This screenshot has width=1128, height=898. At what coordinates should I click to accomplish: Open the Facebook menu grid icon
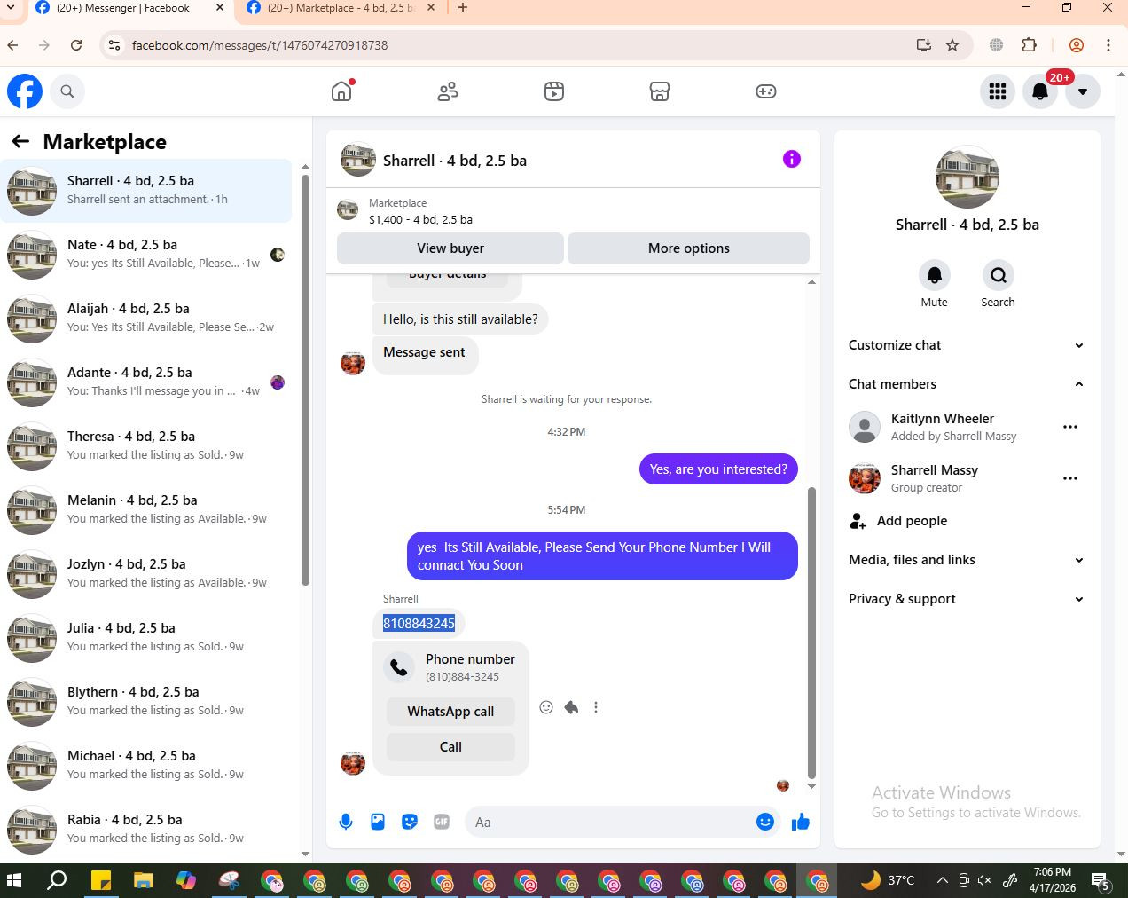coord(998,91)
